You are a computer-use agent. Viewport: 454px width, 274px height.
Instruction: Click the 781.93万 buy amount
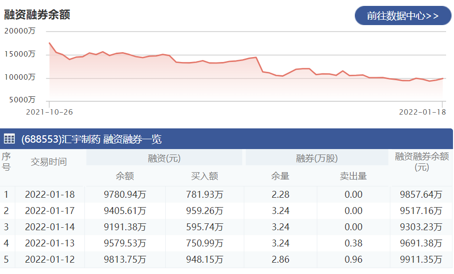204,195
